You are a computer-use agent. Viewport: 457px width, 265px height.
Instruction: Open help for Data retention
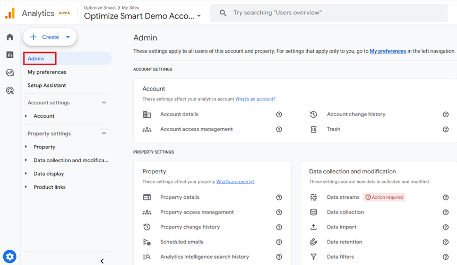coord(446,242)
